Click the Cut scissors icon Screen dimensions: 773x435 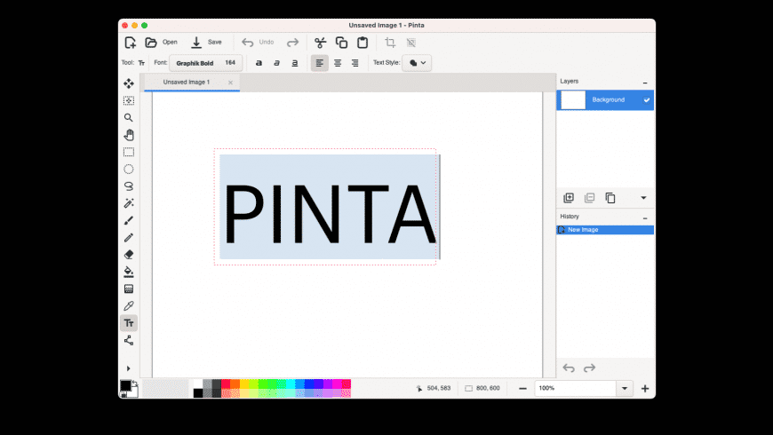click(x=321, y=43)
